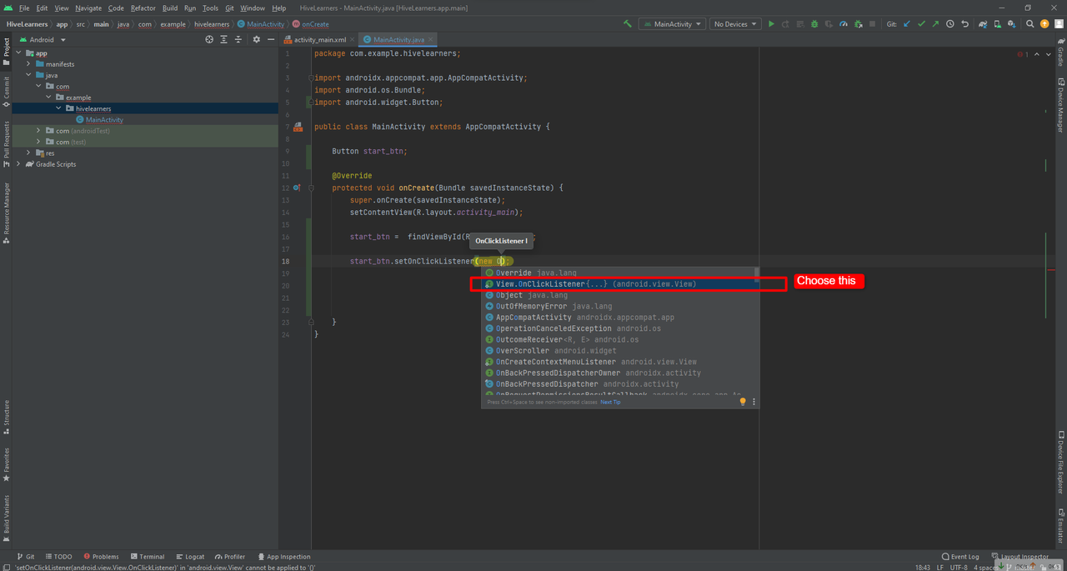Click the Search Everywhere magnifier icon
Image resolution: width=1067 pixels, height=571 pixels.
[1030, 24]
